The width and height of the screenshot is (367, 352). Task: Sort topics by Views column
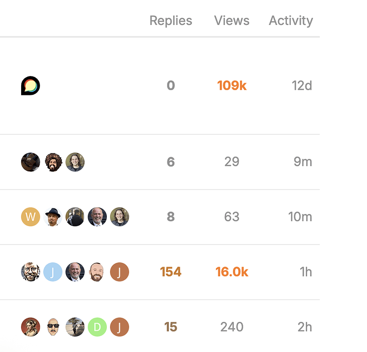[231, 21]
